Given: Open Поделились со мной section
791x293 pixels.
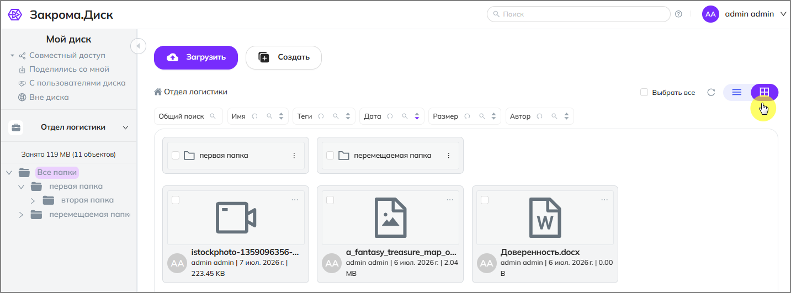Looking at the screenshot, I should [69, 69].
